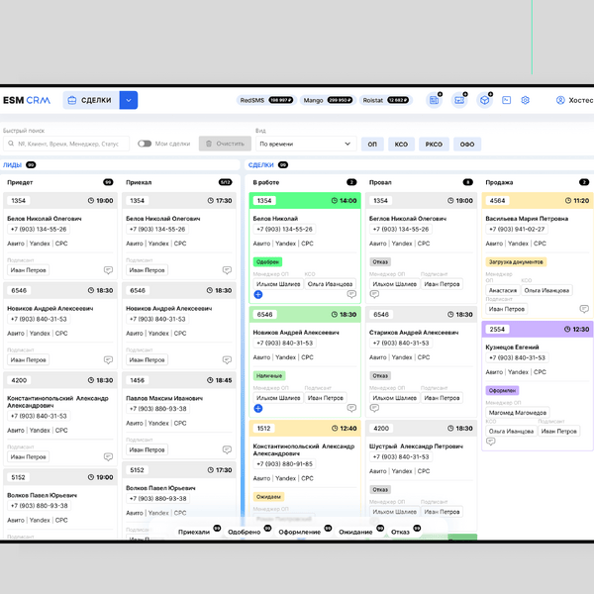Open comment icon on Провал card 6546

(x=374, y=408)
